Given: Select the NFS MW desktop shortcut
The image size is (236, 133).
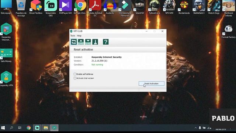Looking at the screenshot, I should click(x=169, y=7).
